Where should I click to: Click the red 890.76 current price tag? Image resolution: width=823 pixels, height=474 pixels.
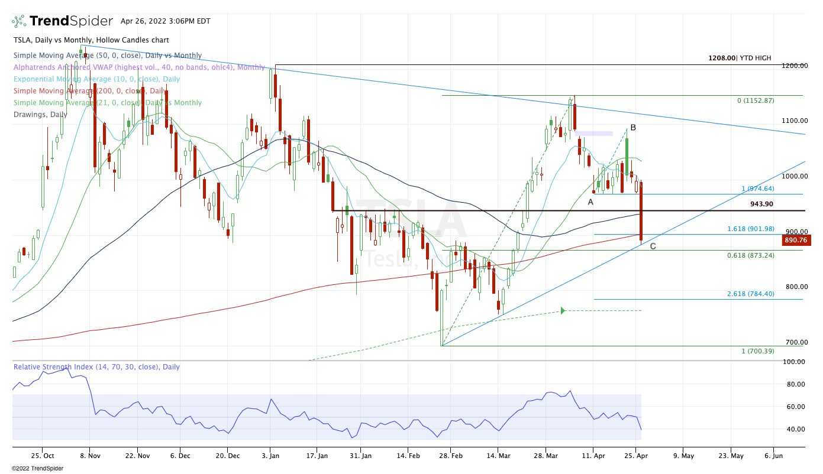click(796, 241)
